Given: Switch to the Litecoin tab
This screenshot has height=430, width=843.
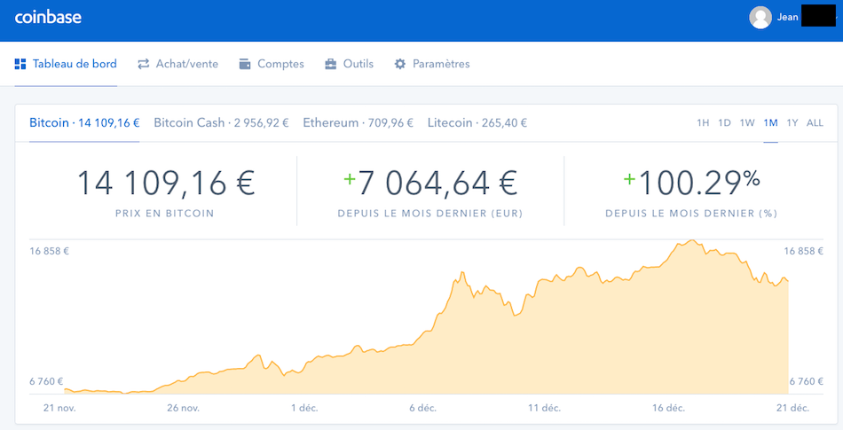Looking at the screenshot, I should point(477,123).
